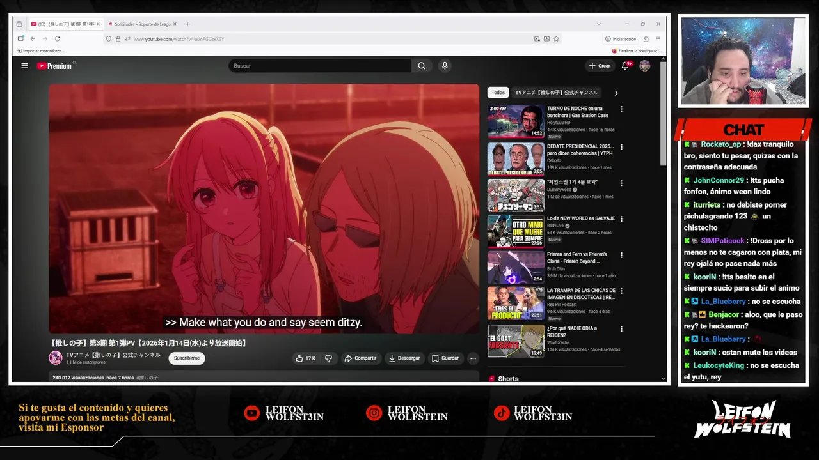Open the Chainsaw Man Korean summary thumbnail

click(516, 195)
